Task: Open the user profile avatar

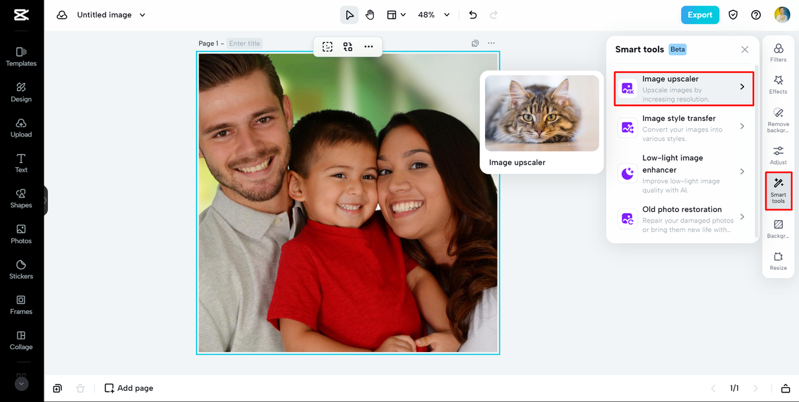Action: pyautogui.click(x=782, y=15)
